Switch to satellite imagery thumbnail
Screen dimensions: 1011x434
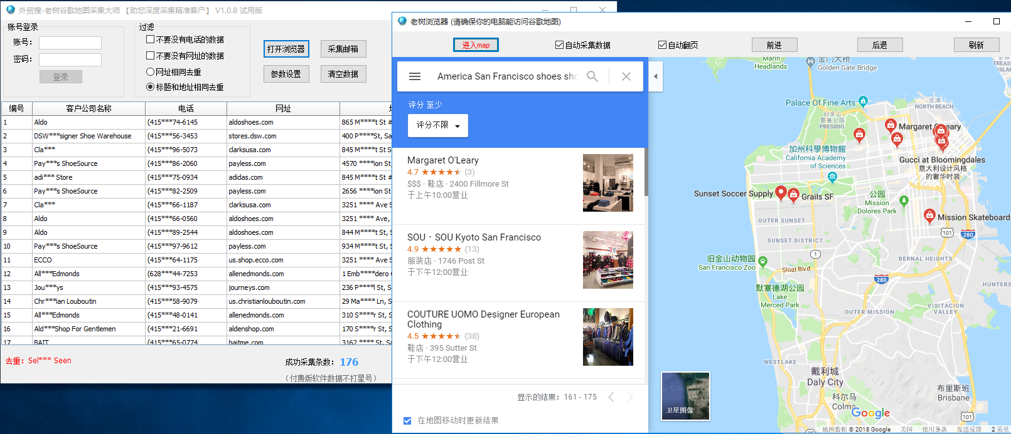click(x=685, y=396)
